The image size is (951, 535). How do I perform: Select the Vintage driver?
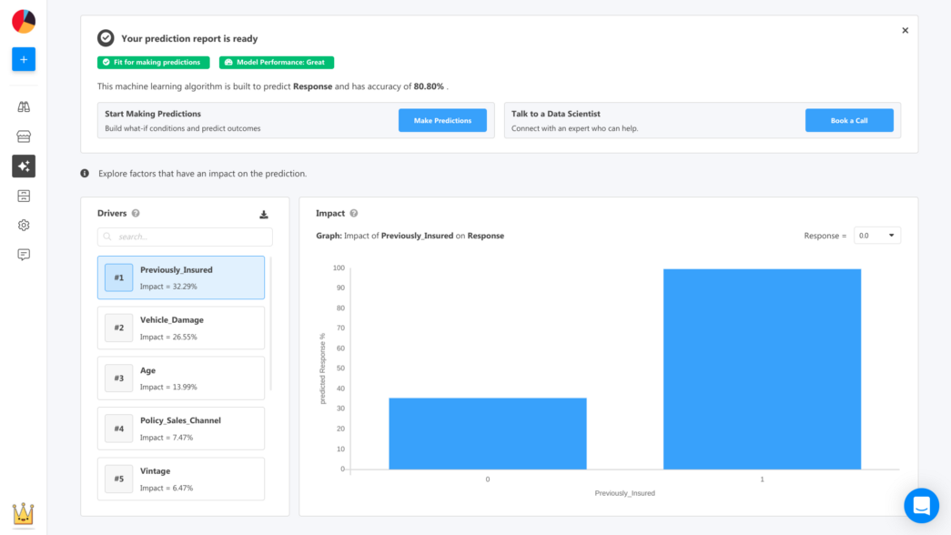pos(181,479)
